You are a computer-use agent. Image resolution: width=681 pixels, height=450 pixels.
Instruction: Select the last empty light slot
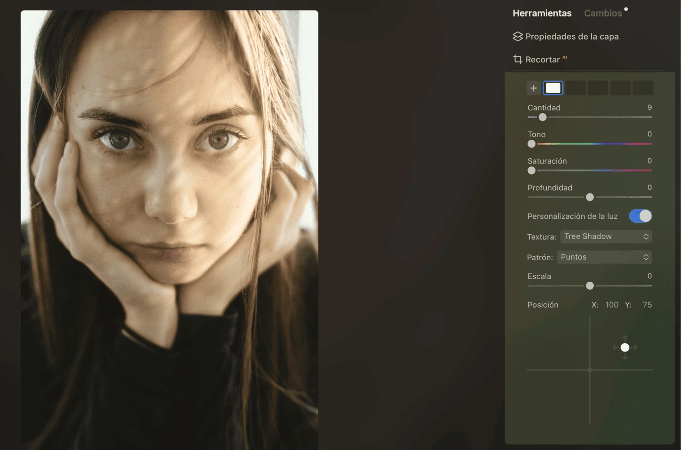click(643, 88)
